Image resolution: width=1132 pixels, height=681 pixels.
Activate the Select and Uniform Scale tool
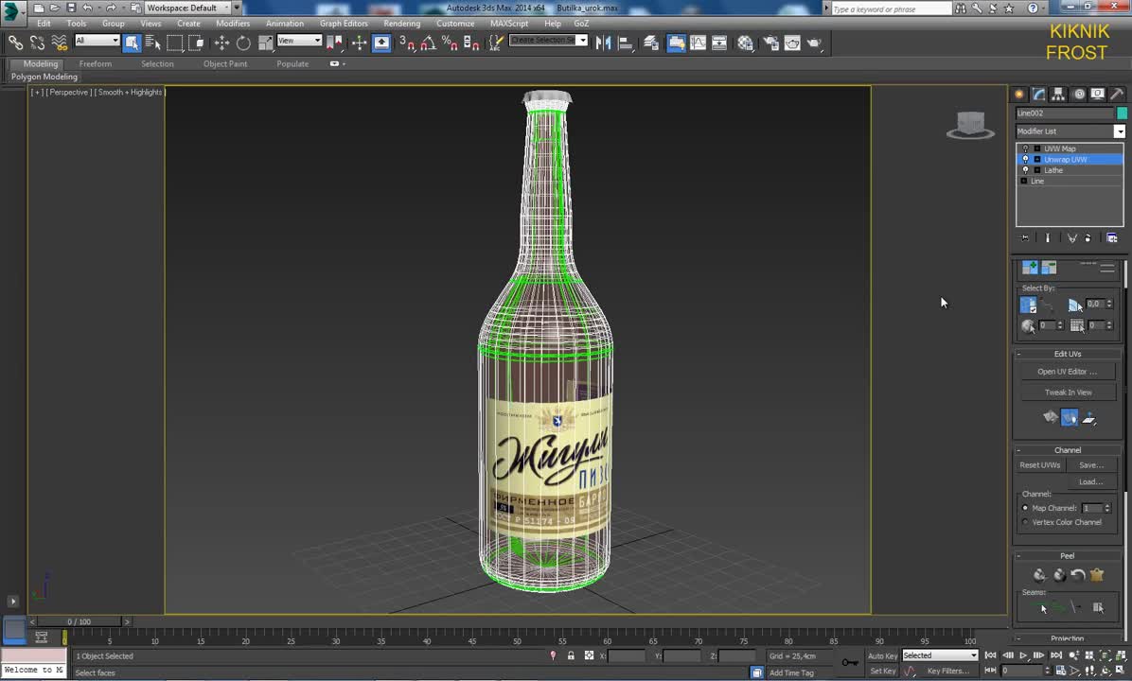tap(265, 44)
